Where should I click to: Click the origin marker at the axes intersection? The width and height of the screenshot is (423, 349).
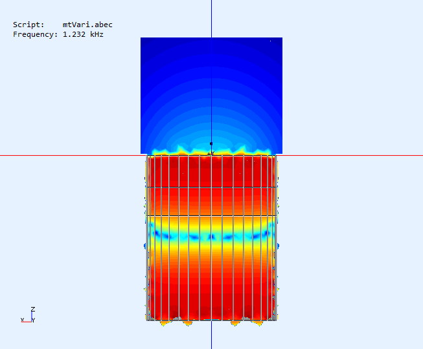point(211,154)
